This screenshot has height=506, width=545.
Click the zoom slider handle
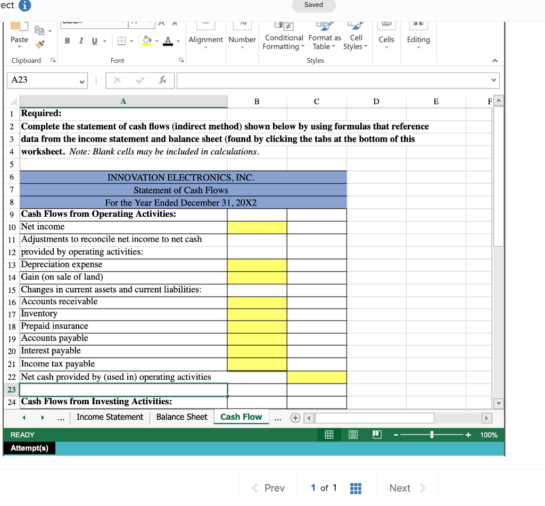(x=432, y=435)
